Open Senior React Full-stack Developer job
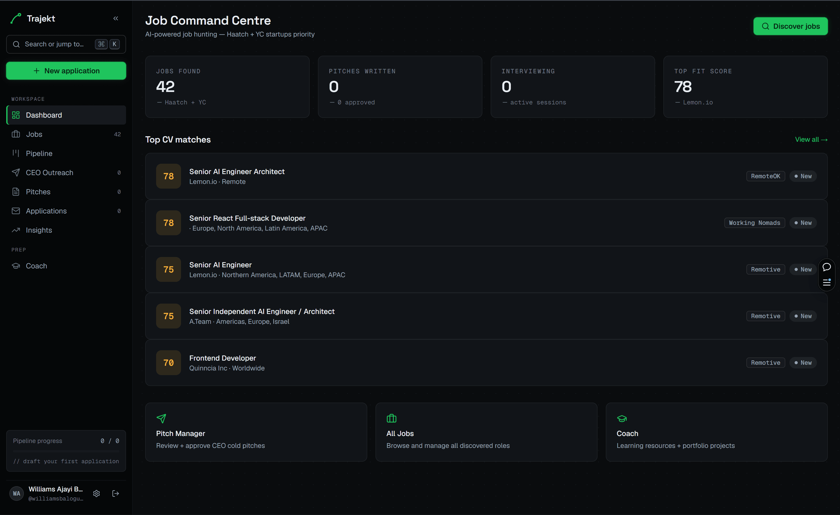This screenshot has height=515, width=840. pos(486,223)
